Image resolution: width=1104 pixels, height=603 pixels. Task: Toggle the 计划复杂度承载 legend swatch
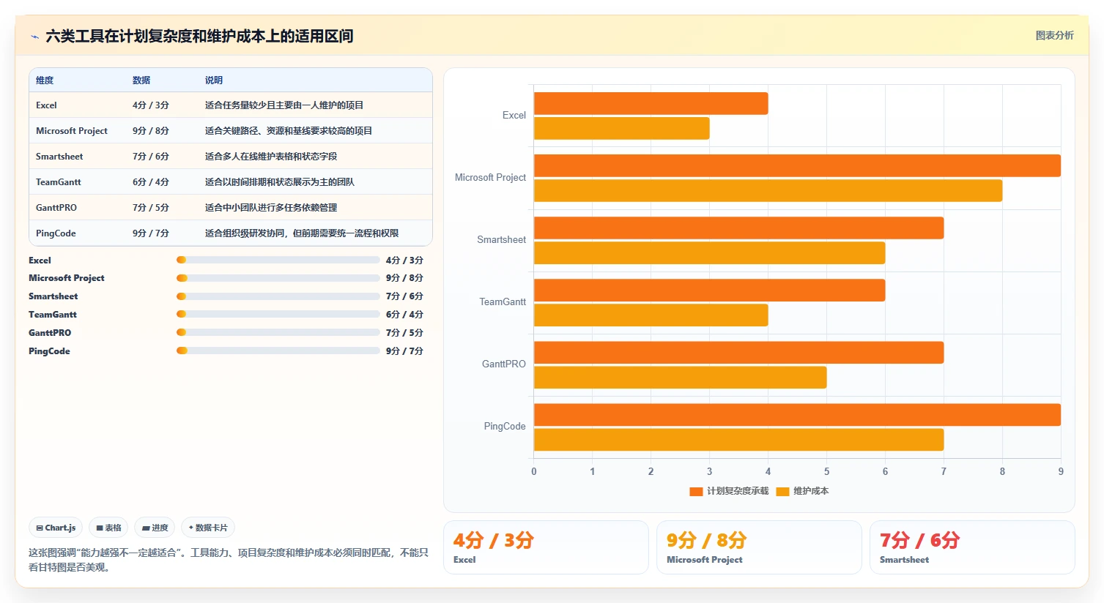click(696, 491)
